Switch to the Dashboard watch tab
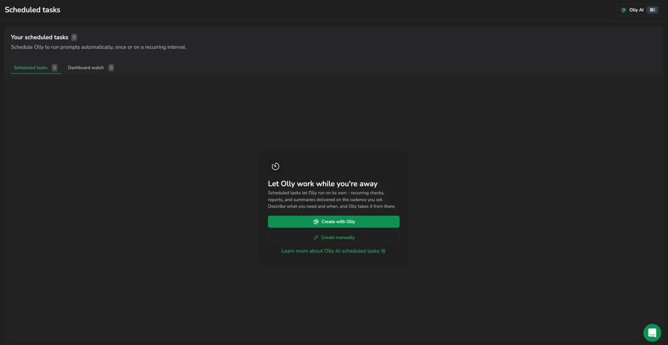 pyautogui.click(x=91, y=68)
